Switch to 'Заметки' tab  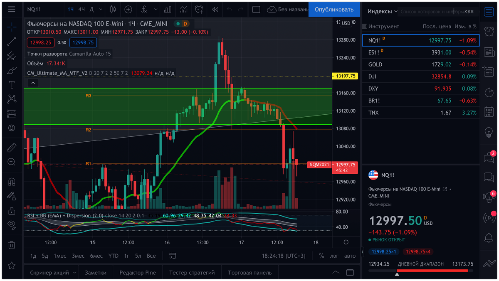[96, 273]
